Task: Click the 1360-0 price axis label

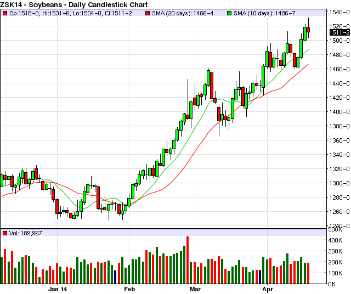Action: (x=339, y=140)
